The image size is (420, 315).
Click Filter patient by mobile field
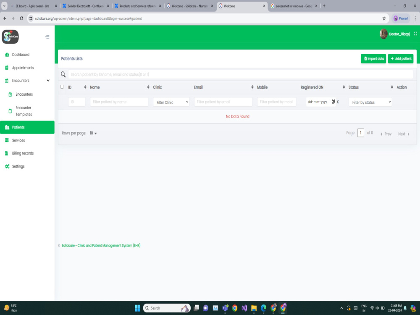pos(276,102)
